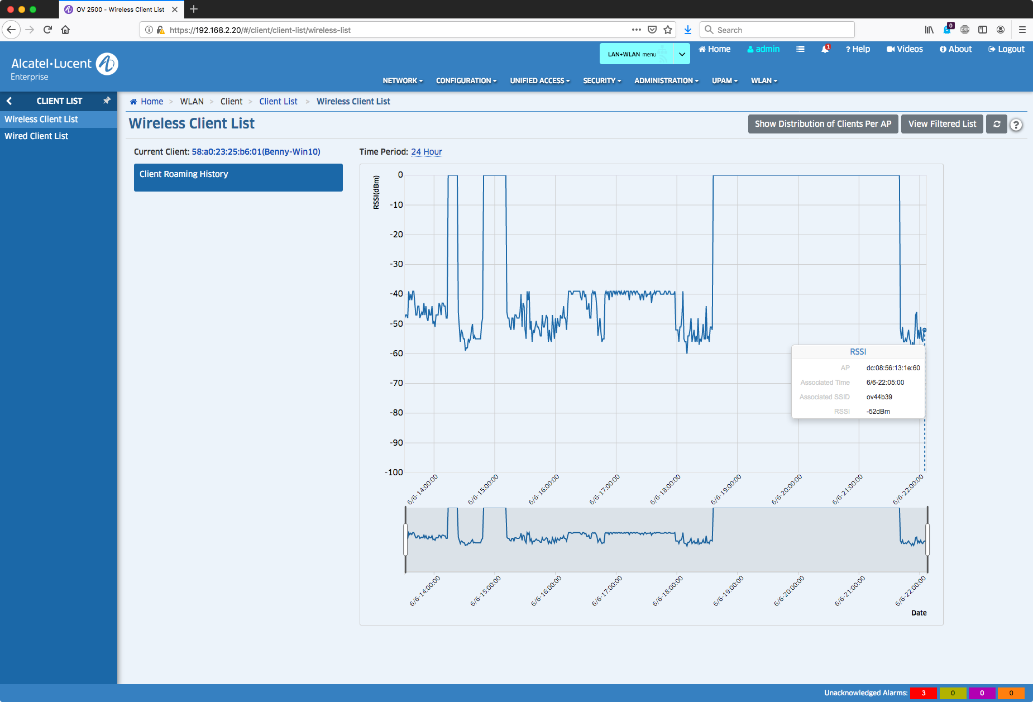1033x702 pixels.
Task: Click the Alcatel-Lucent Enterprise logo
Action: click(64, 67)
